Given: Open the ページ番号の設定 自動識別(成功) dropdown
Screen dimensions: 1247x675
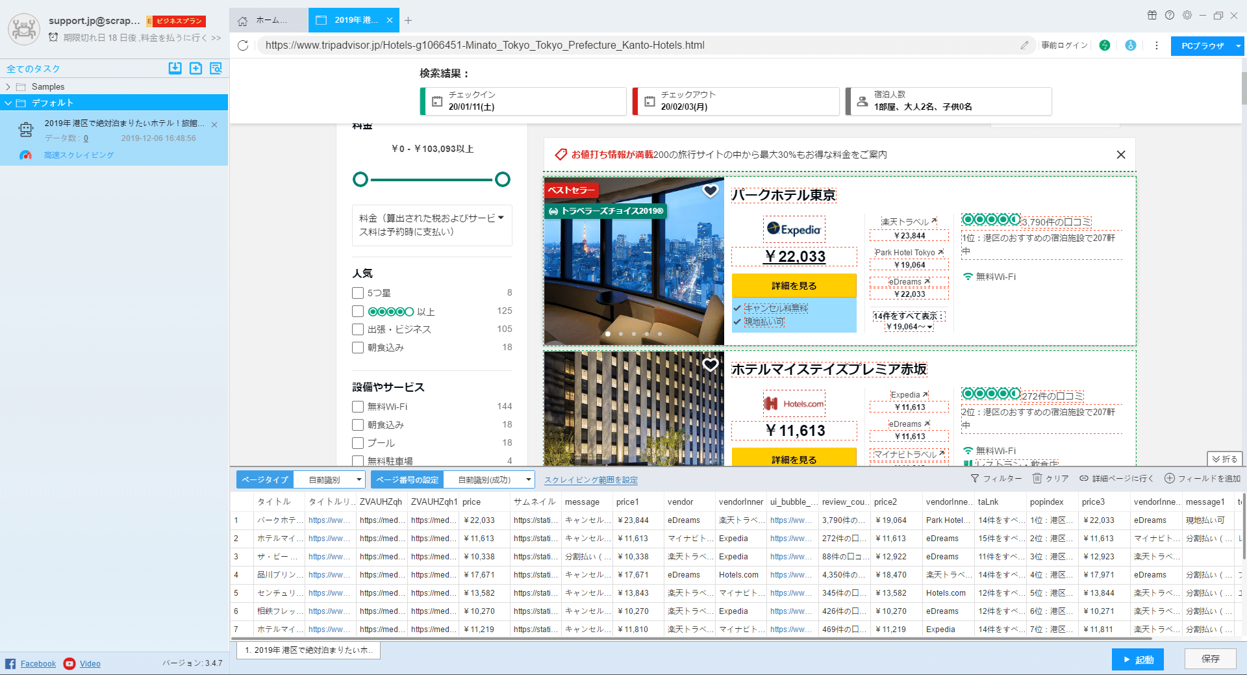Looking at the screenshot, I should click(489, 479).
